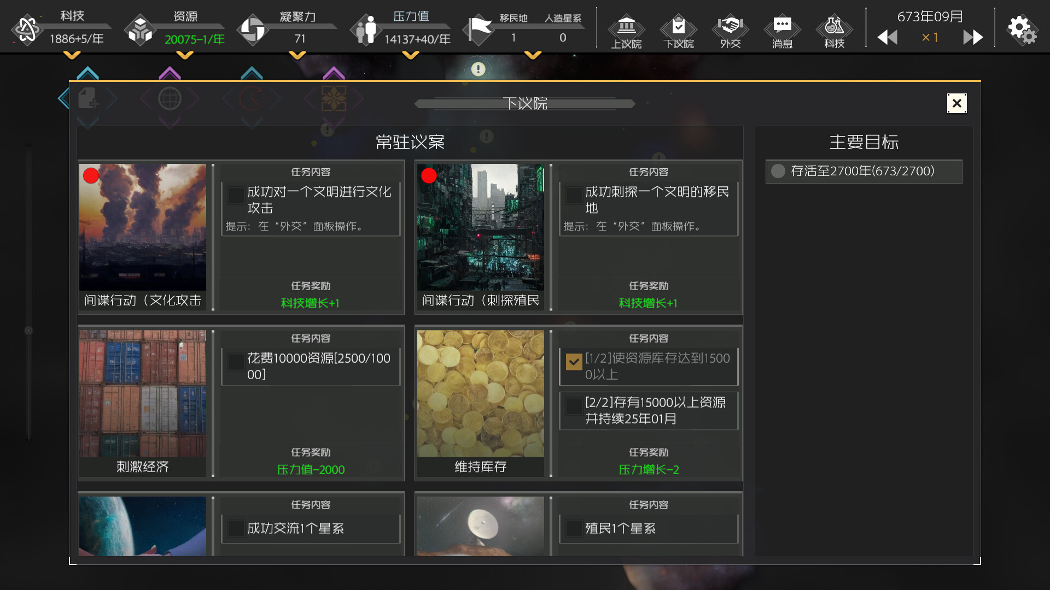The image size is (1050, 590).
Task: Click the ×1 time speed control
Action: tap(930, 37)
